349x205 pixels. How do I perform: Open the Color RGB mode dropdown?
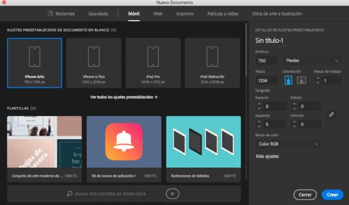(288, 144)
